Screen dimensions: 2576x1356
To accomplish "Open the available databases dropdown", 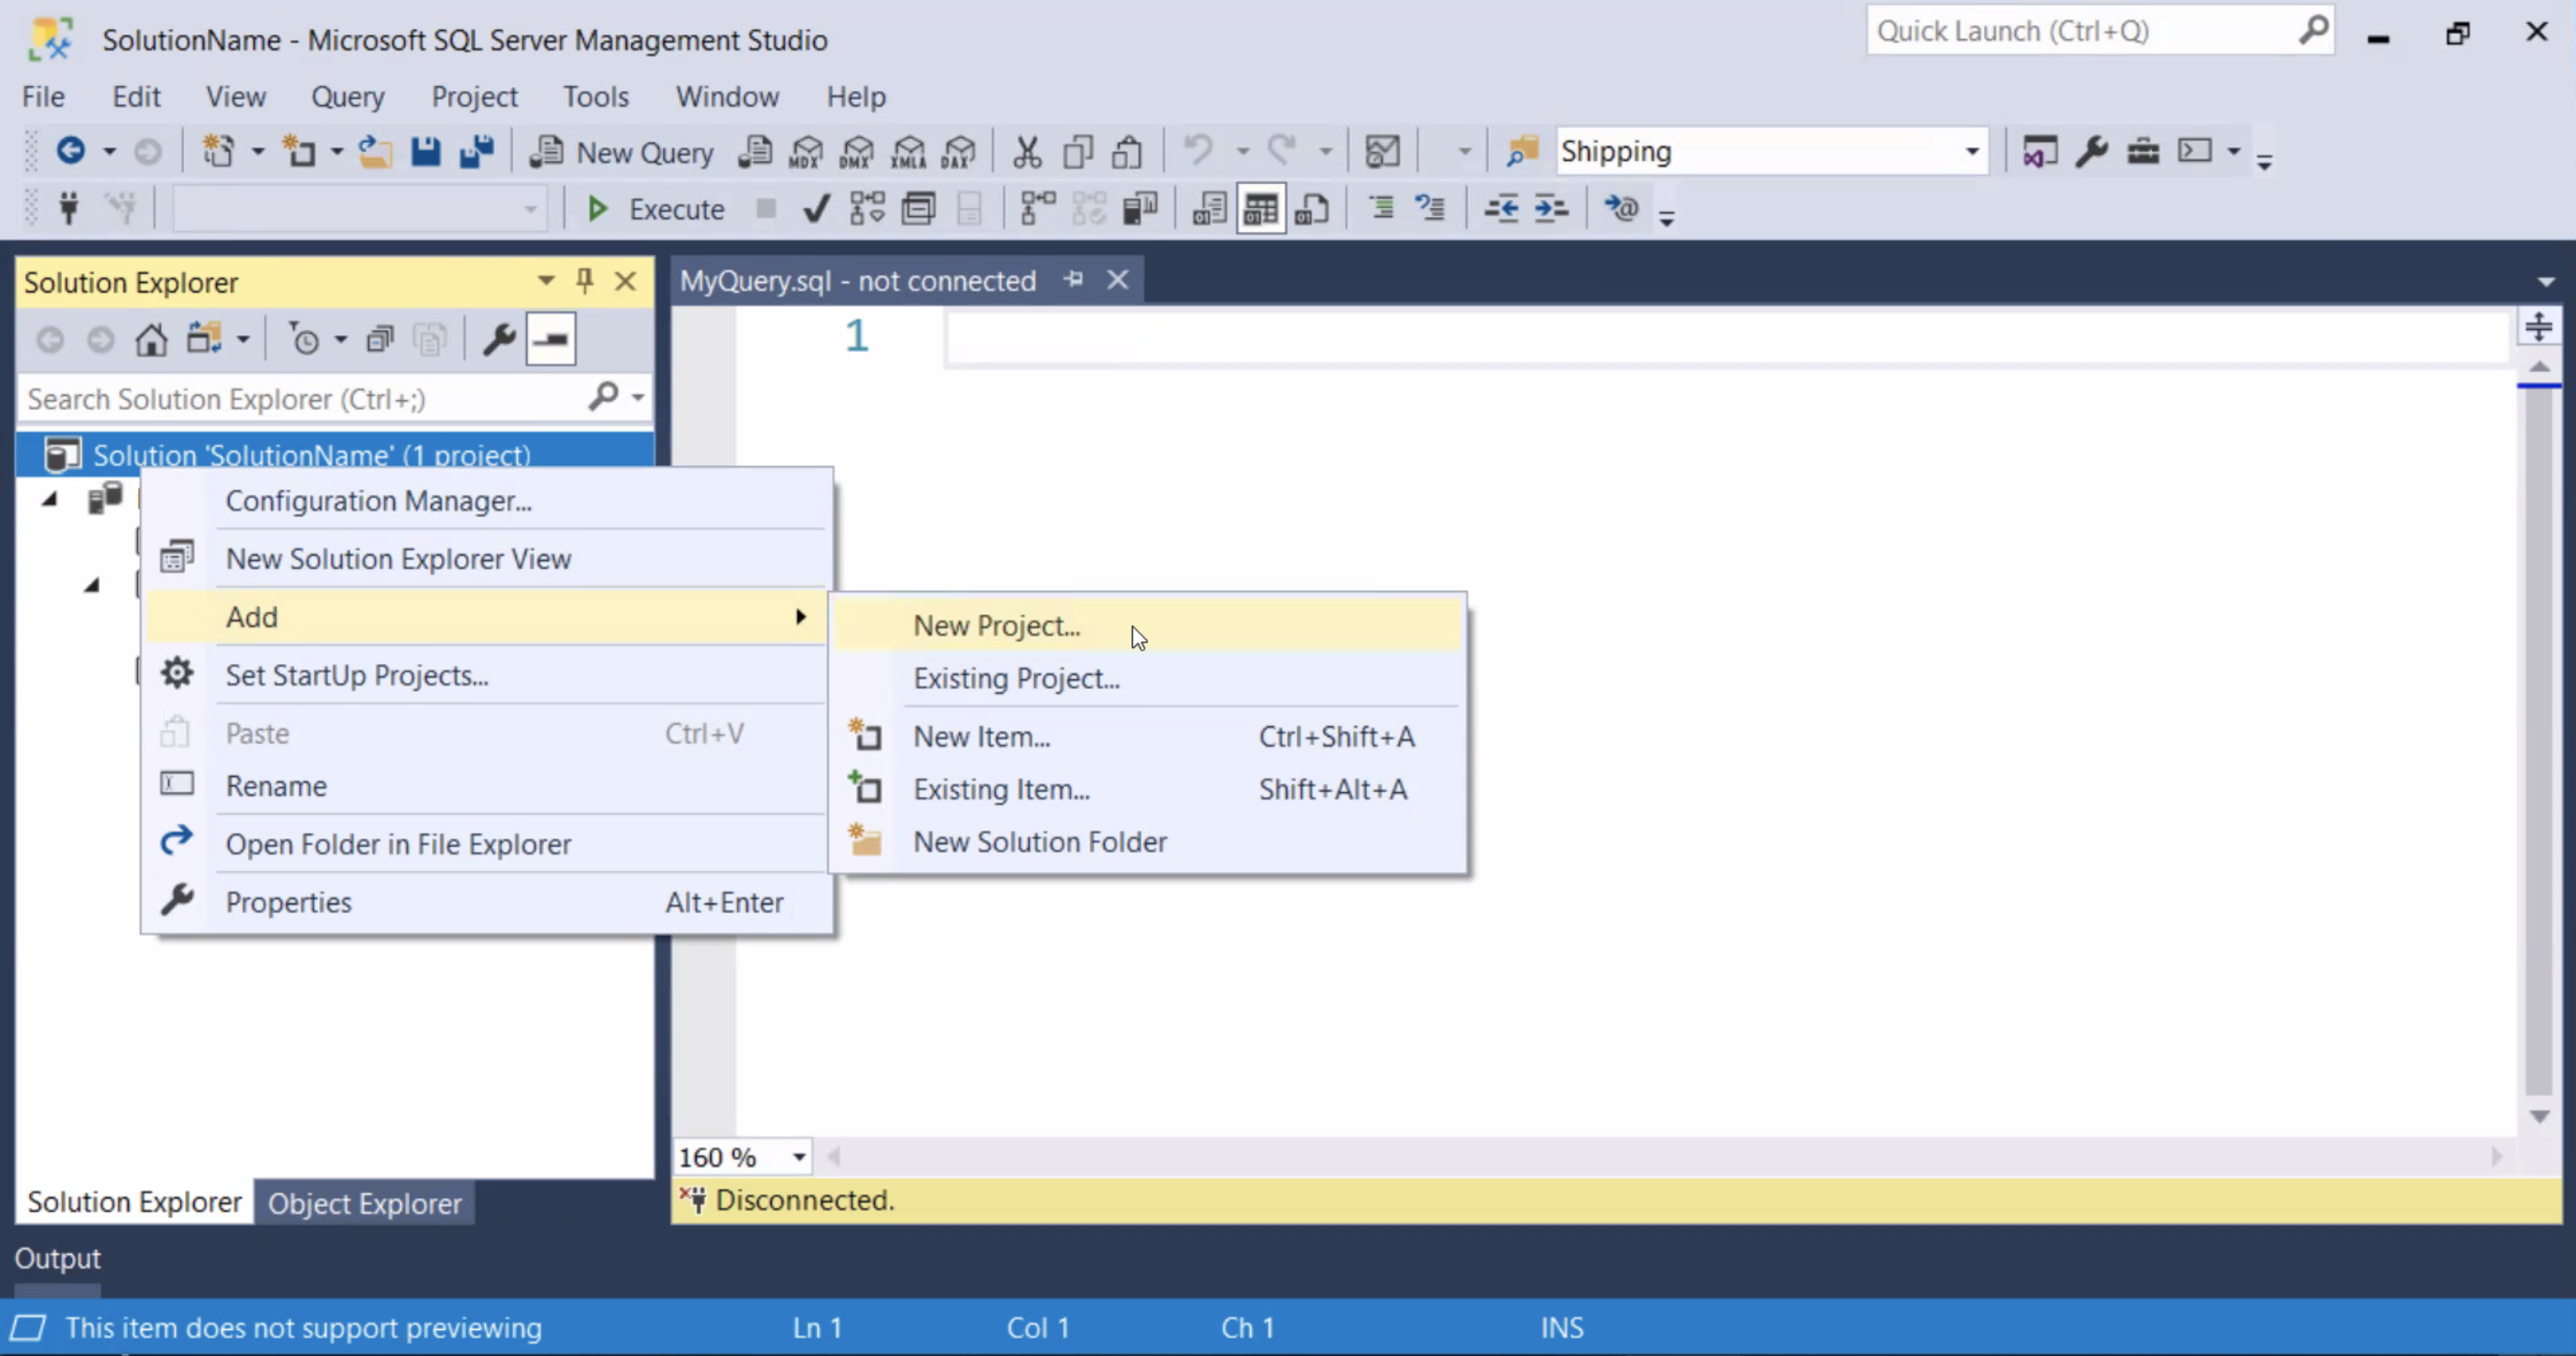I will pos(530,209).
